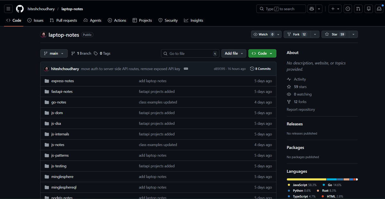Open the Projects tab

click(x=142, y=21)
